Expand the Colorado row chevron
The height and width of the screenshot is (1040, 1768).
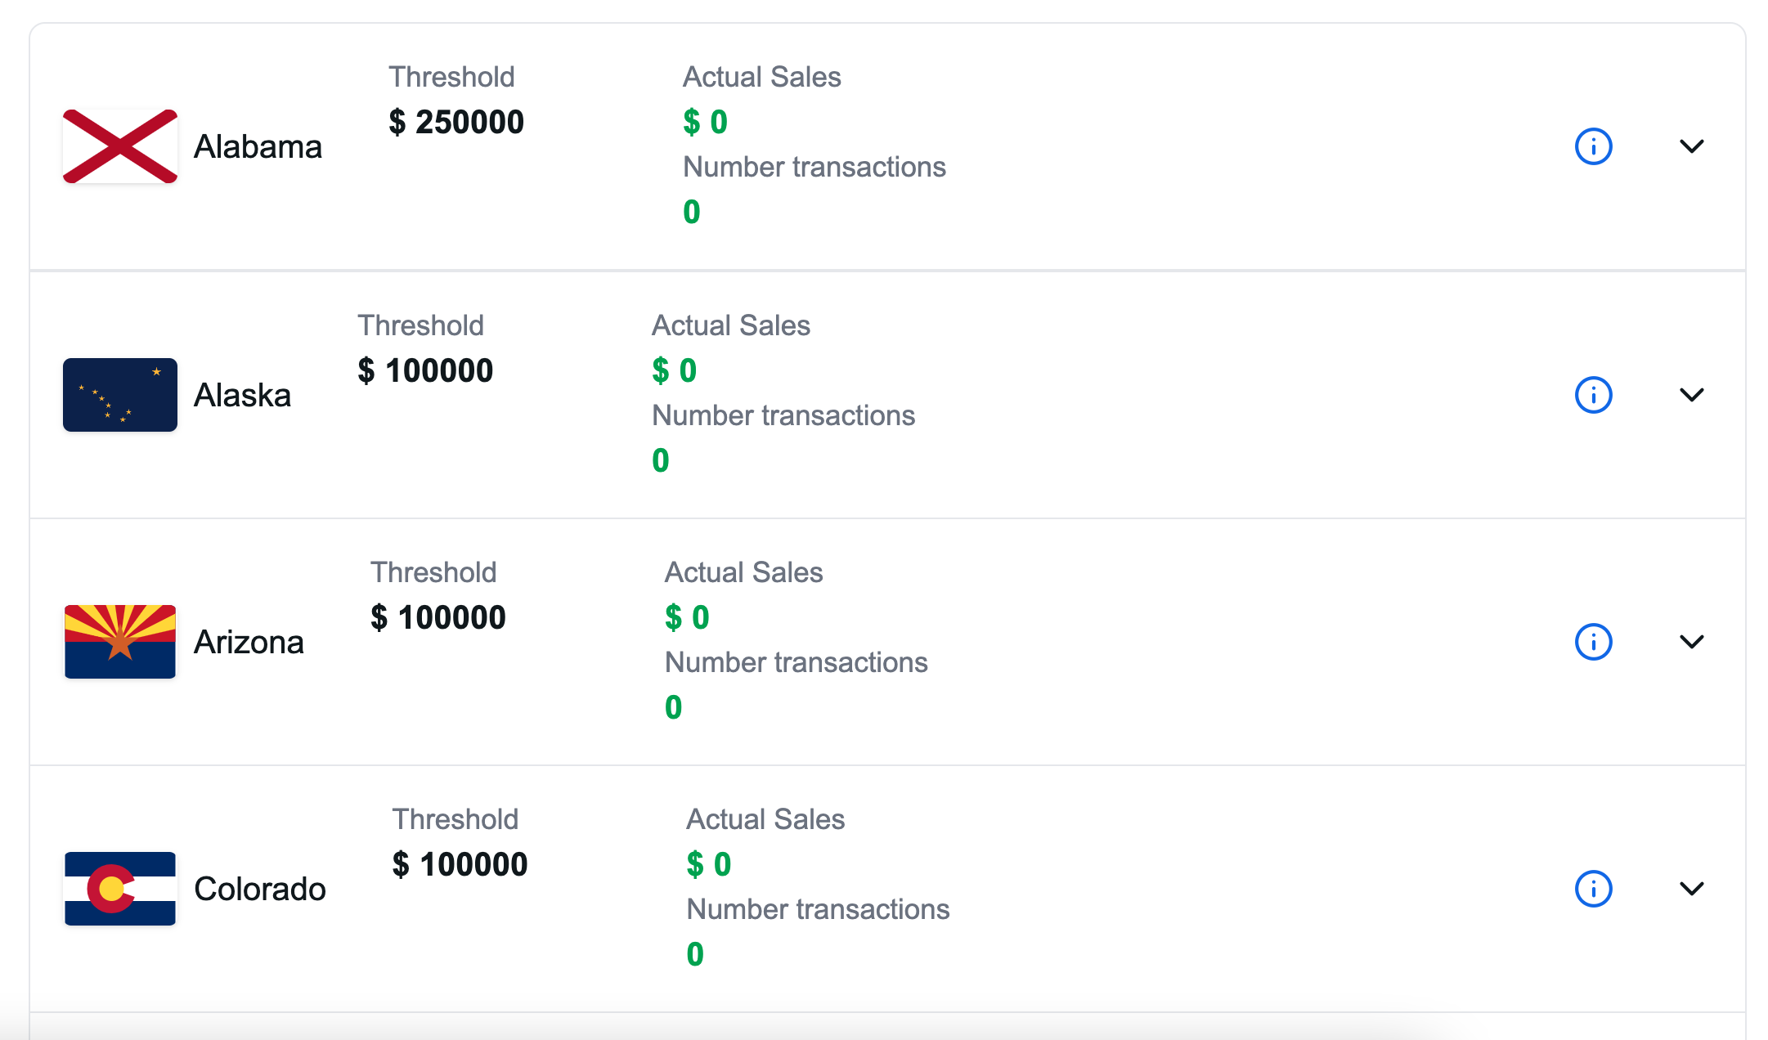click(1691, 889)
